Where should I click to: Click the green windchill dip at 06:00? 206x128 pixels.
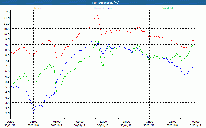tap(57, 92)
